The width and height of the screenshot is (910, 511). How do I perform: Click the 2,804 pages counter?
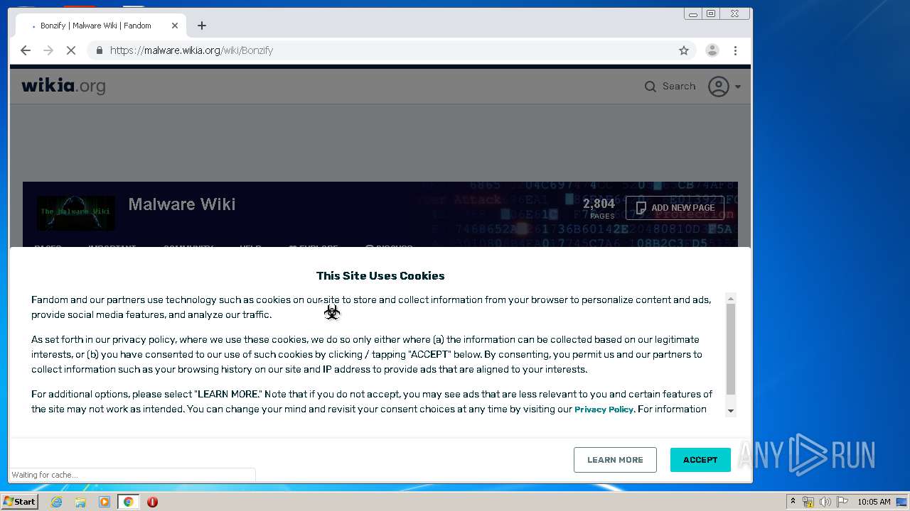pos(599,208)
